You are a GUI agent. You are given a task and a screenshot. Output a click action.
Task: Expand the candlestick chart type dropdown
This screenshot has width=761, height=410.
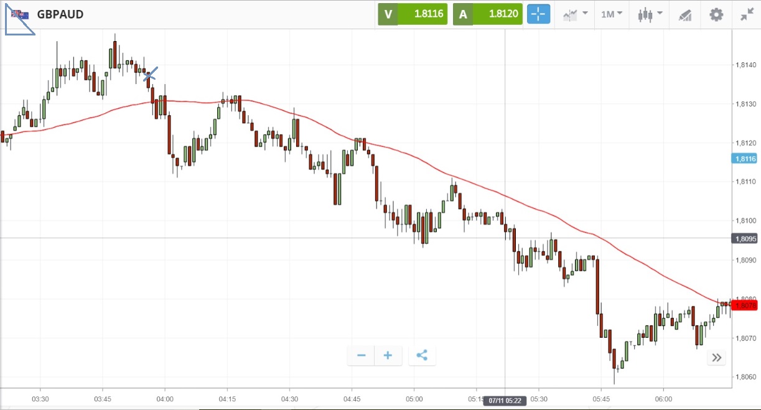point(650,14)
